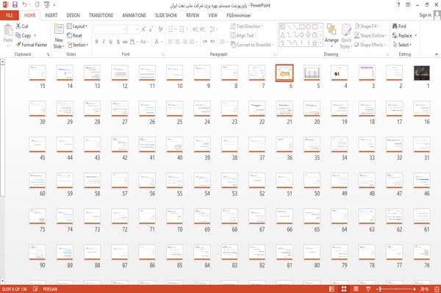Select slide thumbnail 42
The height and width of the screenshot is (293, 441).
tap(120, 145)
